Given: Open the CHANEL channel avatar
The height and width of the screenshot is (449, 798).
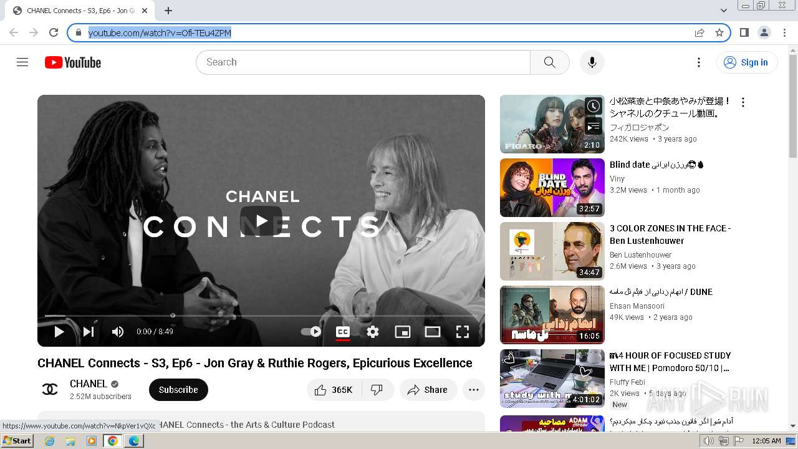Looking at the screenshot, I should click(50, 390).
